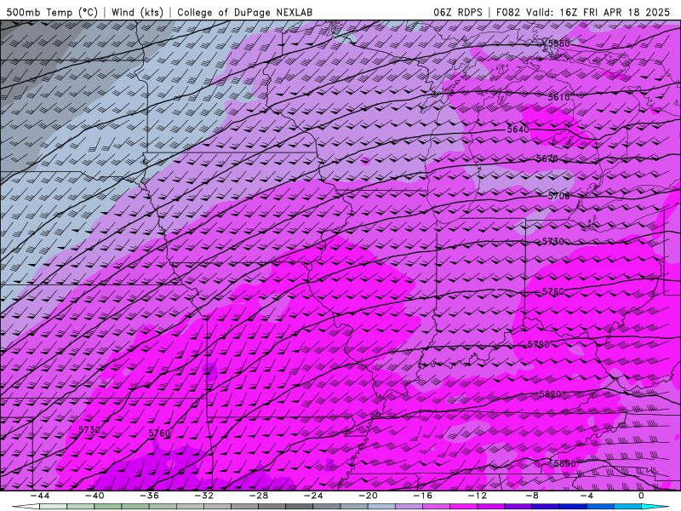Click the "College of DuPage NEXLAB" credit text
The image size is (681, 511).
[244, 12]
